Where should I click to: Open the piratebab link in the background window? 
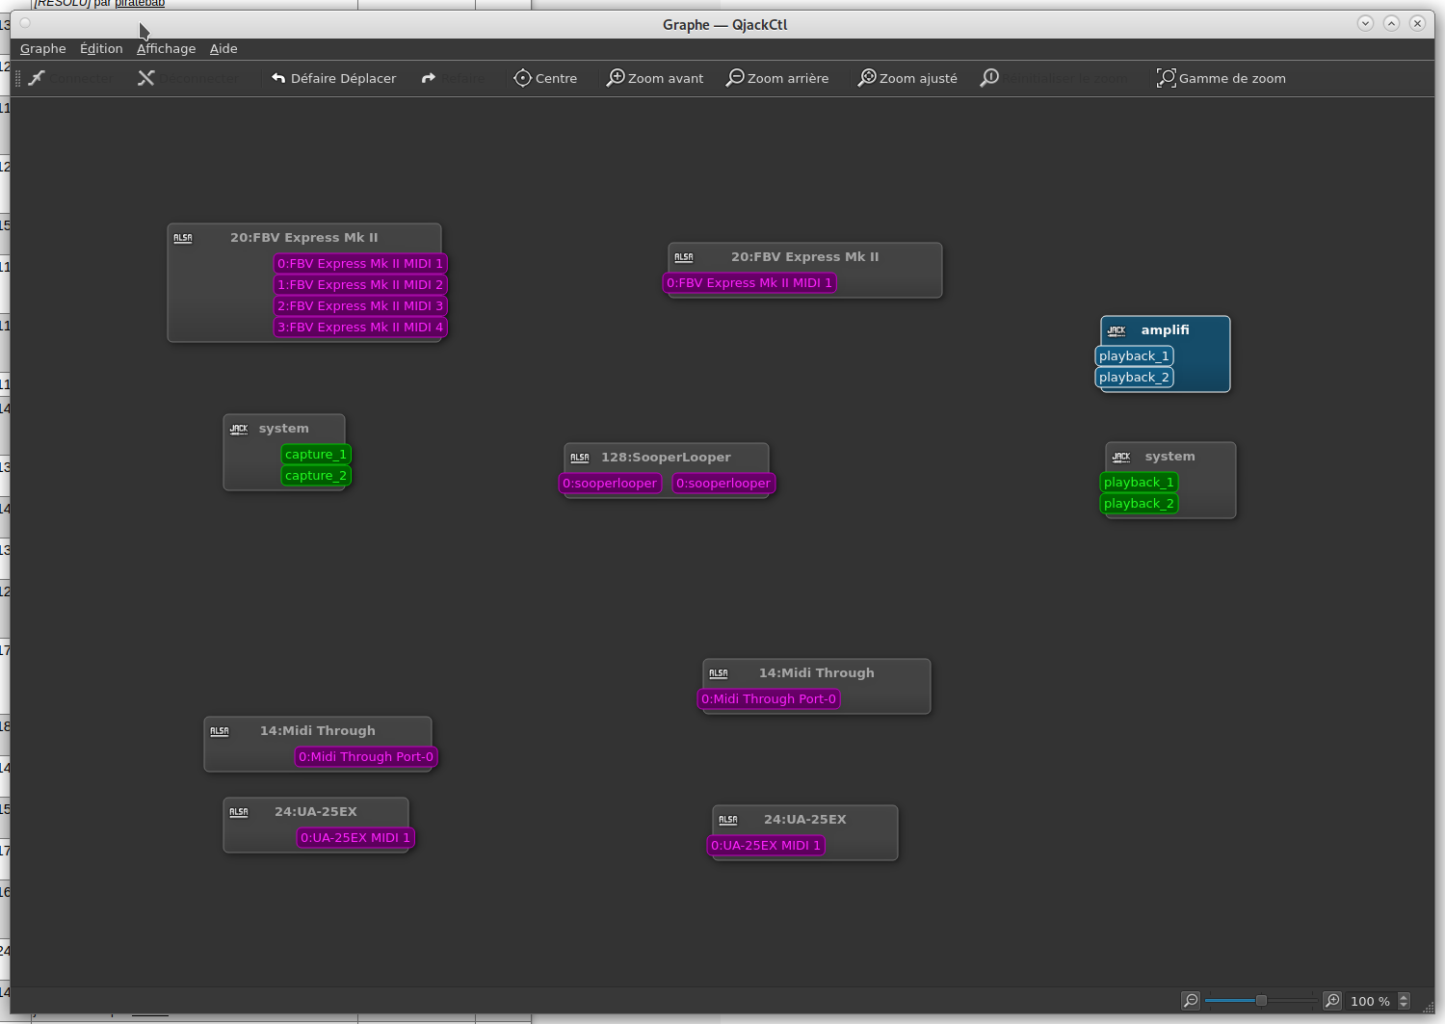(140, 4)
